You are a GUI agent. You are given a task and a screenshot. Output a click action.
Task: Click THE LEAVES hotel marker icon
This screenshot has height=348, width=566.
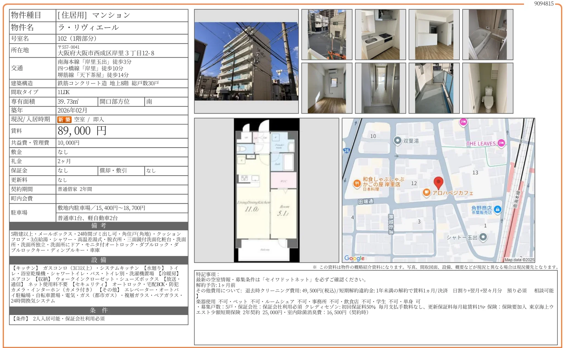click(501, 143)
